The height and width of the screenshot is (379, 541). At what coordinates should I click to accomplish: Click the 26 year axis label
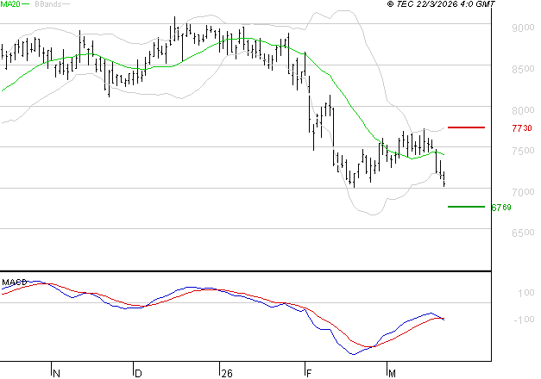pos(227,374)
